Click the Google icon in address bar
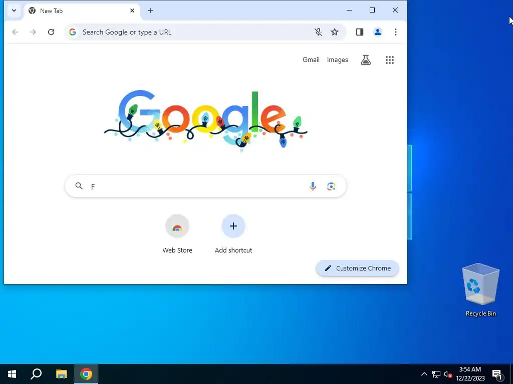 [x=73, y=32]
